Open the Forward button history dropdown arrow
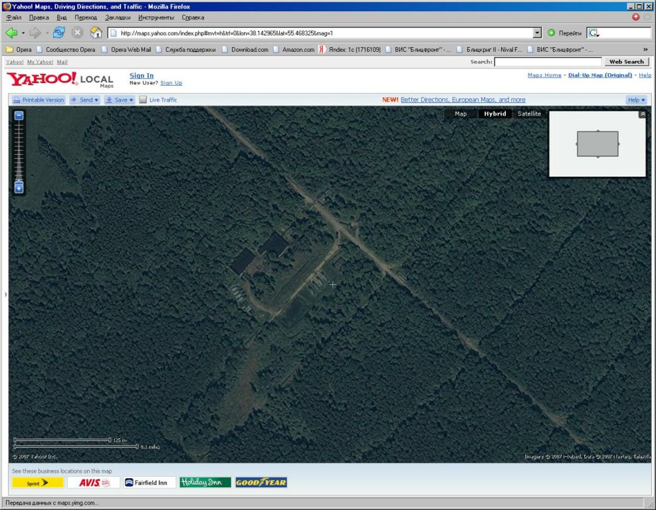The height and width of the screenshot is (510, 656). (x=47, y=33)
